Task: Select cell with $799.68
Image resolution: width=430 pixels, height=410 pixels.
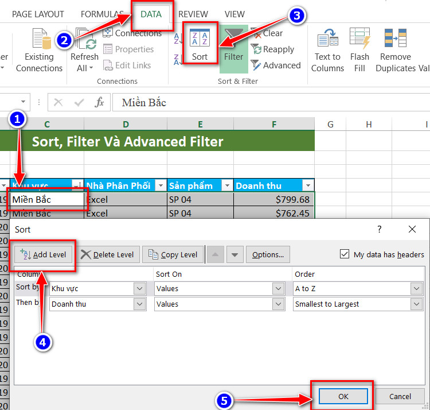Action: coord(274,199)
